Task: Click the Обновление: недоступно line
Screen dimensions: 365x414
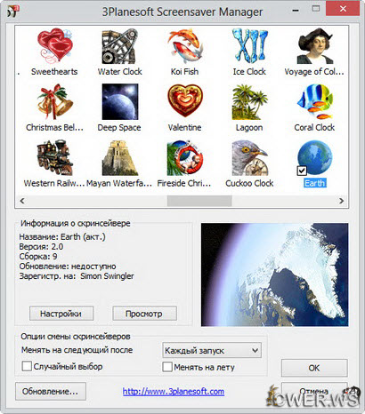Action: (x=68, y=267)
